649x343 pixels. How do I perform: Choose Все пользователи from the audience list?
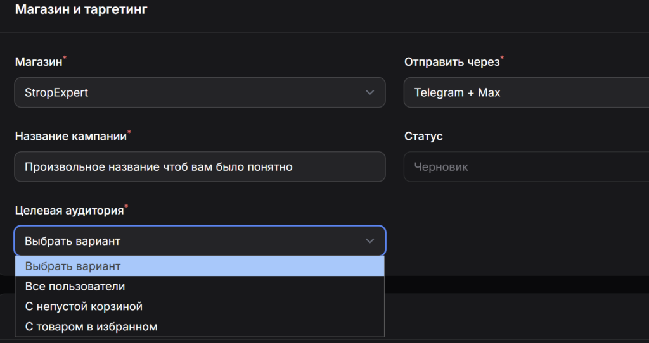(x=75, y=287)
